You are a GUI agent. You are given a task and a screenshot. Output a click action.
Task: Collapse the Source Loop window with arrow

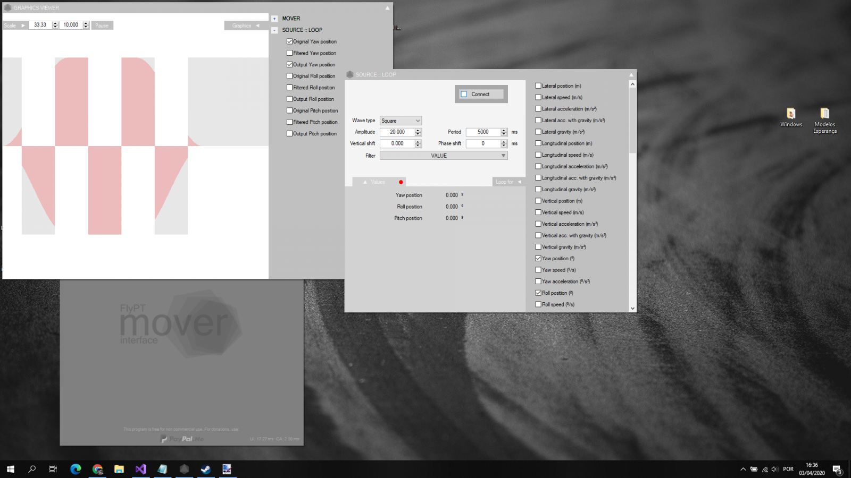pos(631,75)
